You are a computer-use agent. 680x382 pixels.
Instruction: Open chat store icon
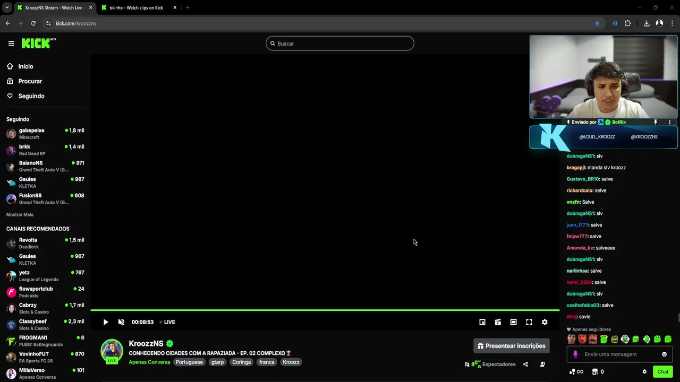(595, 372)
